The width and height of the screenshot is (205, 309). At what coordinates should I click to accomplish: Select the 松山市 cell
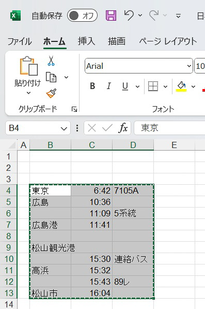tap(50, 293)
